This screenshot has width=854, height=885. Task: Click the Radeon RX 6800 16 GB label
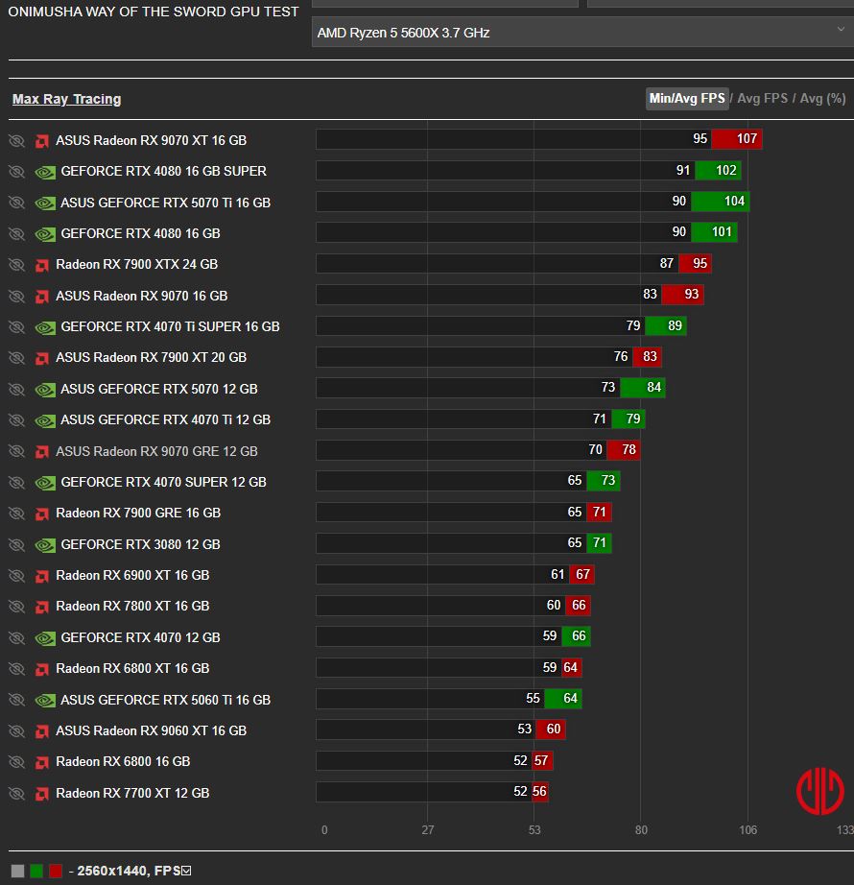coord(123,761)
